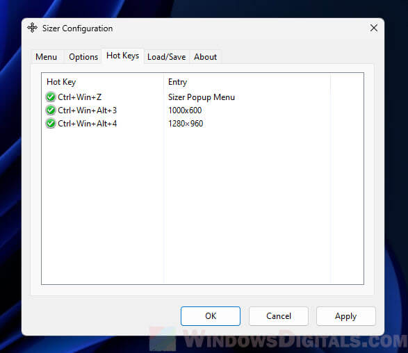Viewport: 408px width, 353px height.
Task: Click the Sizer app icon in title bar
Action: point(32,28)
